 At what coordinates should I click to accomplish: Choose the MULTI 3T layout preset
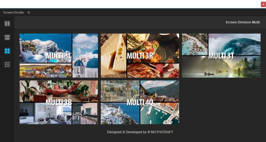tap(221, 56)
